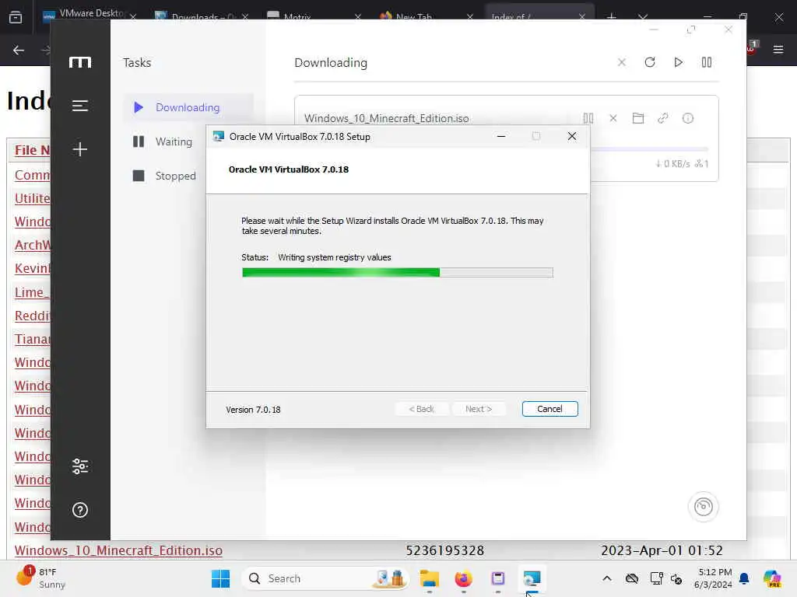Image resolution: width=797 pixels, height=597 pixels.
Task: Open the clock showing 5:12 PM
Action: point(714,578)
